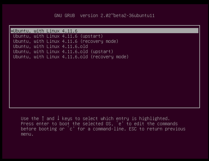Click 'Press enter to boot' instruction text
This screenshot has width=209, height=161.
click(45, 124)
